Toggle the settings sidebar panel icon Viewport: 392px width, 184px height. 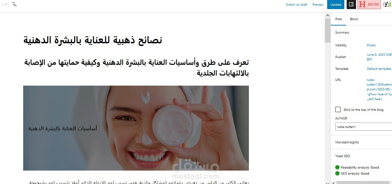tap(351, 4)
